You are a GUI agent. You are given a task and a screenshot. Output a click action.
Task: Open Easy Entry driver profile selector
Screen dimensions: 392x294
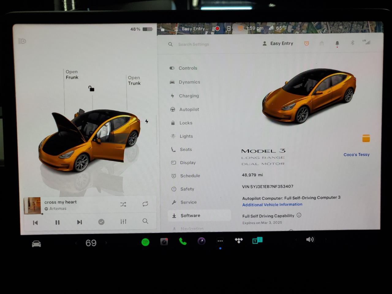click(x=278, y=43)
